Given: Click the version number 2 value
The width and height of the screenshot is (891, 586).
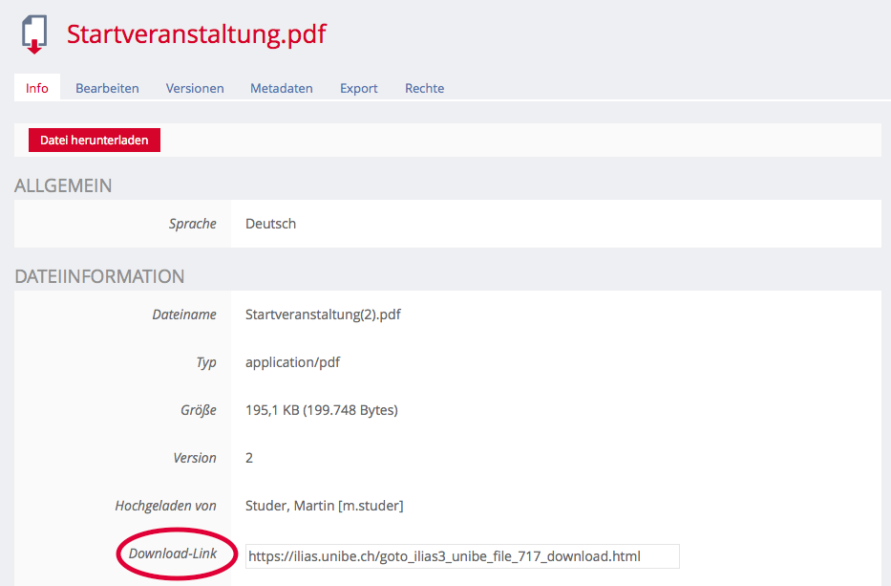Looking at the screenshot, I should [x=249, y=458].
